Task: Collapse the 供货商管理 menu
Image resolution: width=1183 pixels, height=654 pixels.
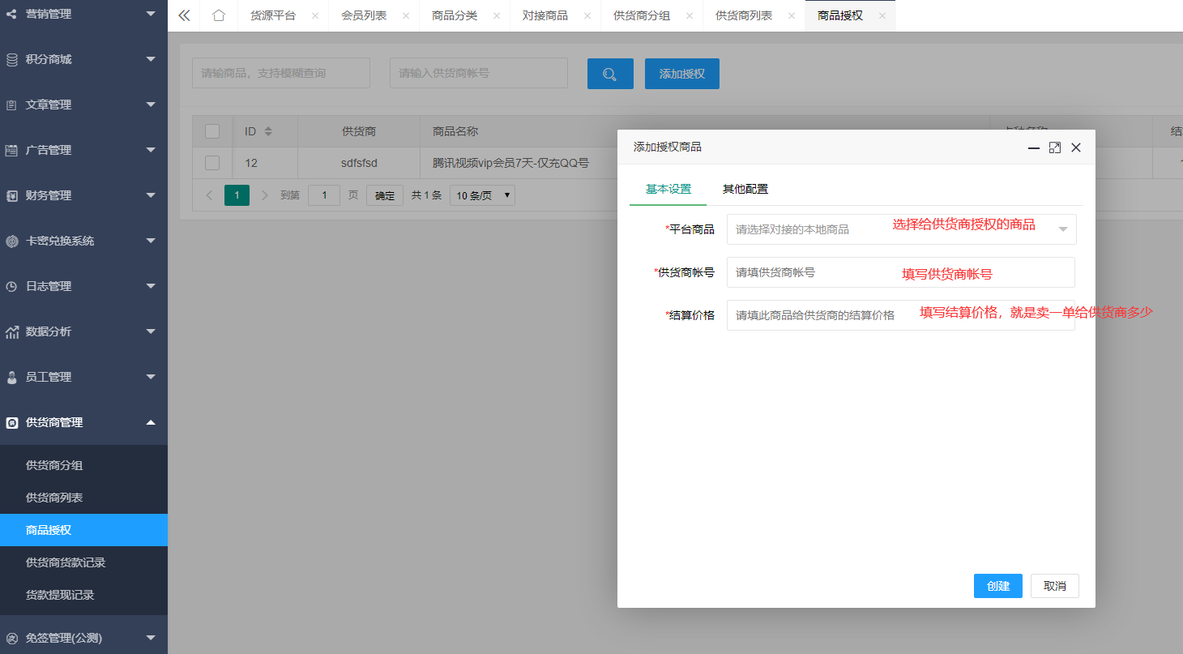Action: (x=151, y=422)
